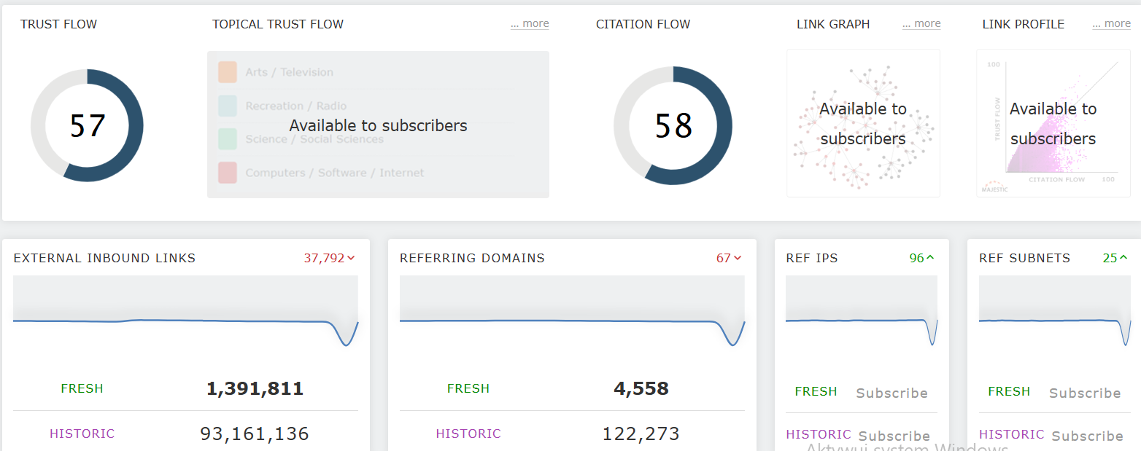Click the External Inbound Links heading
Image resolution: width=1141 pixels, height=451 pixels.
tap(104, 258)
